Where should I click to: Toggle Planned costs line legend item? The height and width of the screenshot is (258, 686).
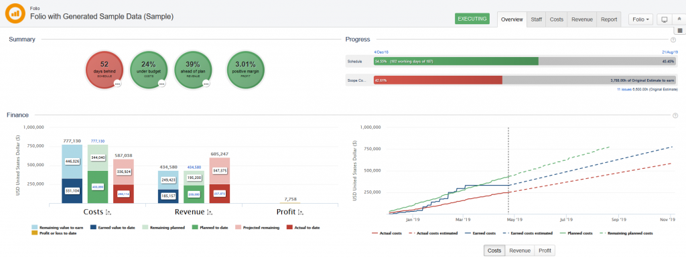pyautogui.click(x=577, y=233)
